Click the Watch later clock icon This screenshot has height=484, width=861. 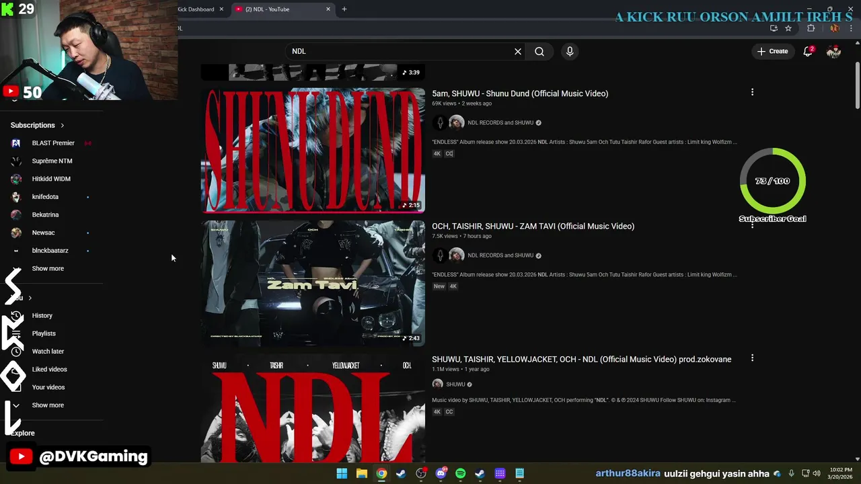coord(16,351)
